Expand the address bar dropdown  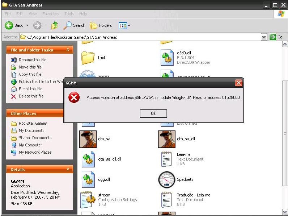tap(264, 37)
